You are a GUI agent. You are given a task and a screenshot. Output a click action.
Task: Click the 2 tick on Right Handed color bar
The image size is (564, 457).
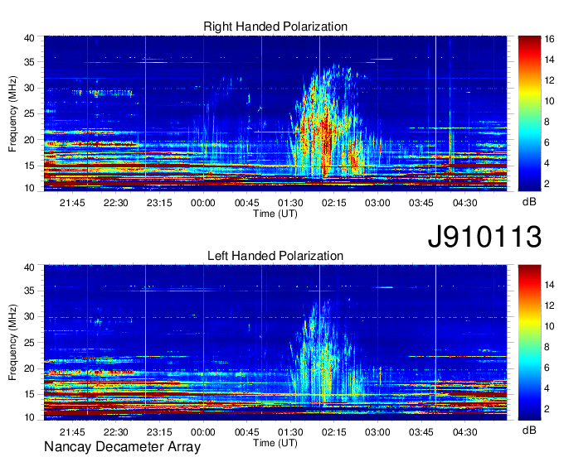point(547,184)
